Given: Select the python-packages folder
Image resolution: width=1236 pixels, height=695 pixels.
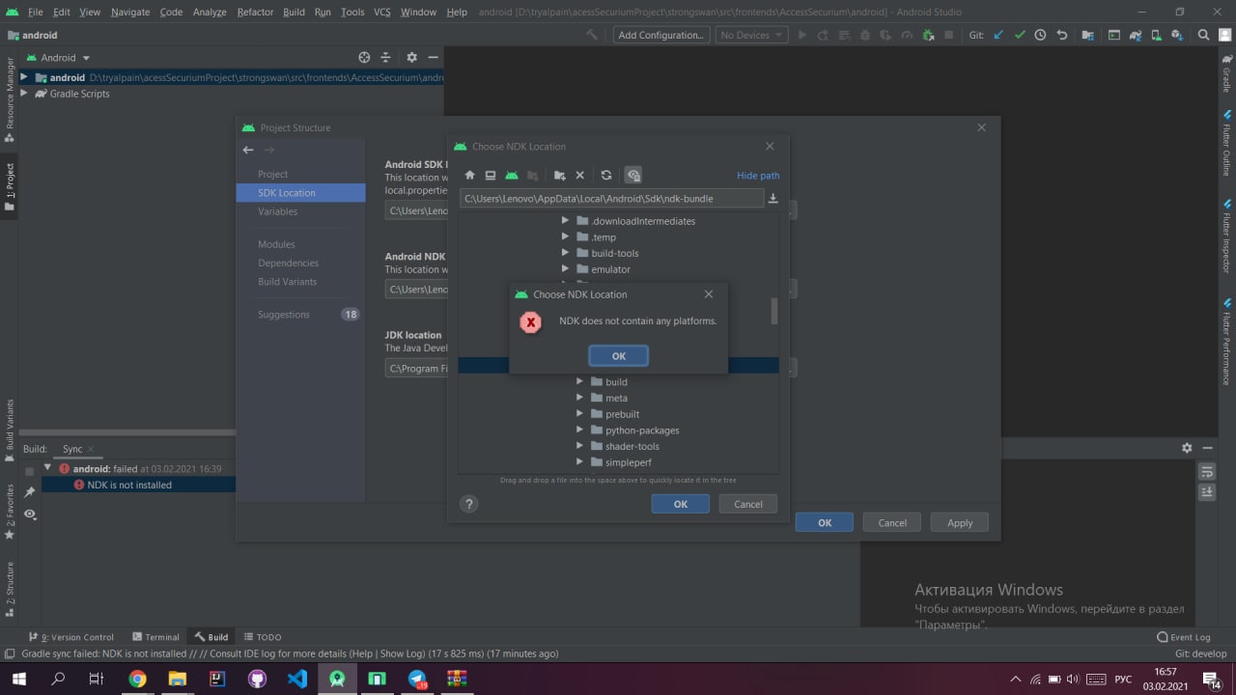Looking at the screenshot, I should click(642, 431).
